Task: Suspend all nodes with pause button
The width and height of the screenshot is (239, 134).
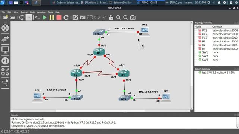Action: pyautogui.click(x=52, y=17)
